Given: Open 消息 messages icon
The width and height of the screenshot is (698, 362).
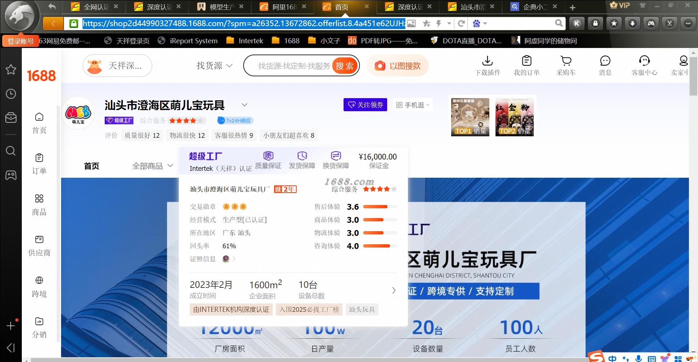Looking at the screenshot, I should click(x=605, y=66).
